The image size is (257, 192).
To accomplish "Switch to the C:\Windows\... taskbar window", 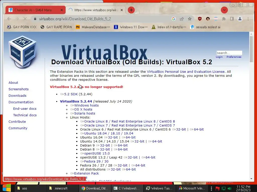I will [127, 188].
